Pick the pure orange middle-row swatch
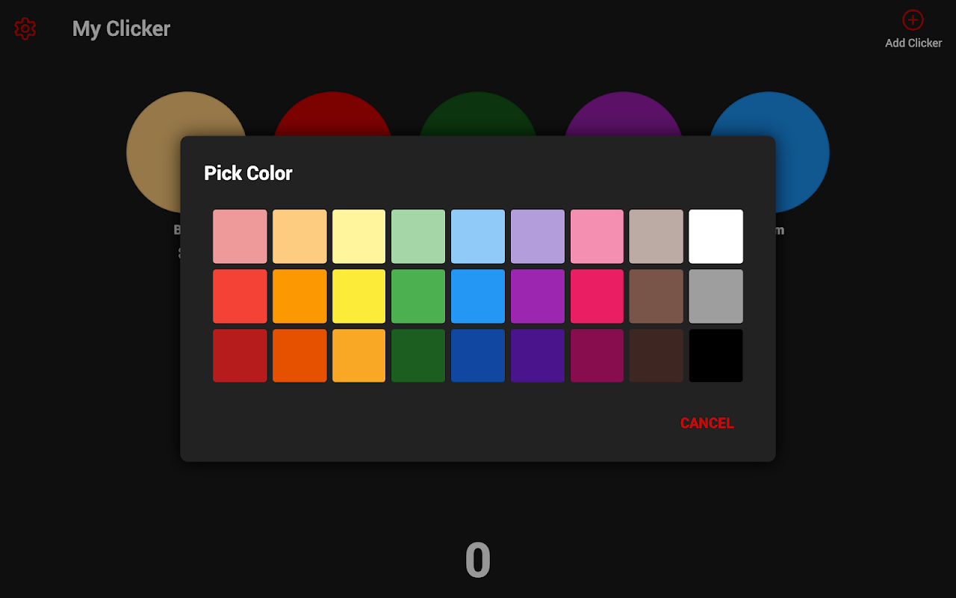 [x=299, y=296]
